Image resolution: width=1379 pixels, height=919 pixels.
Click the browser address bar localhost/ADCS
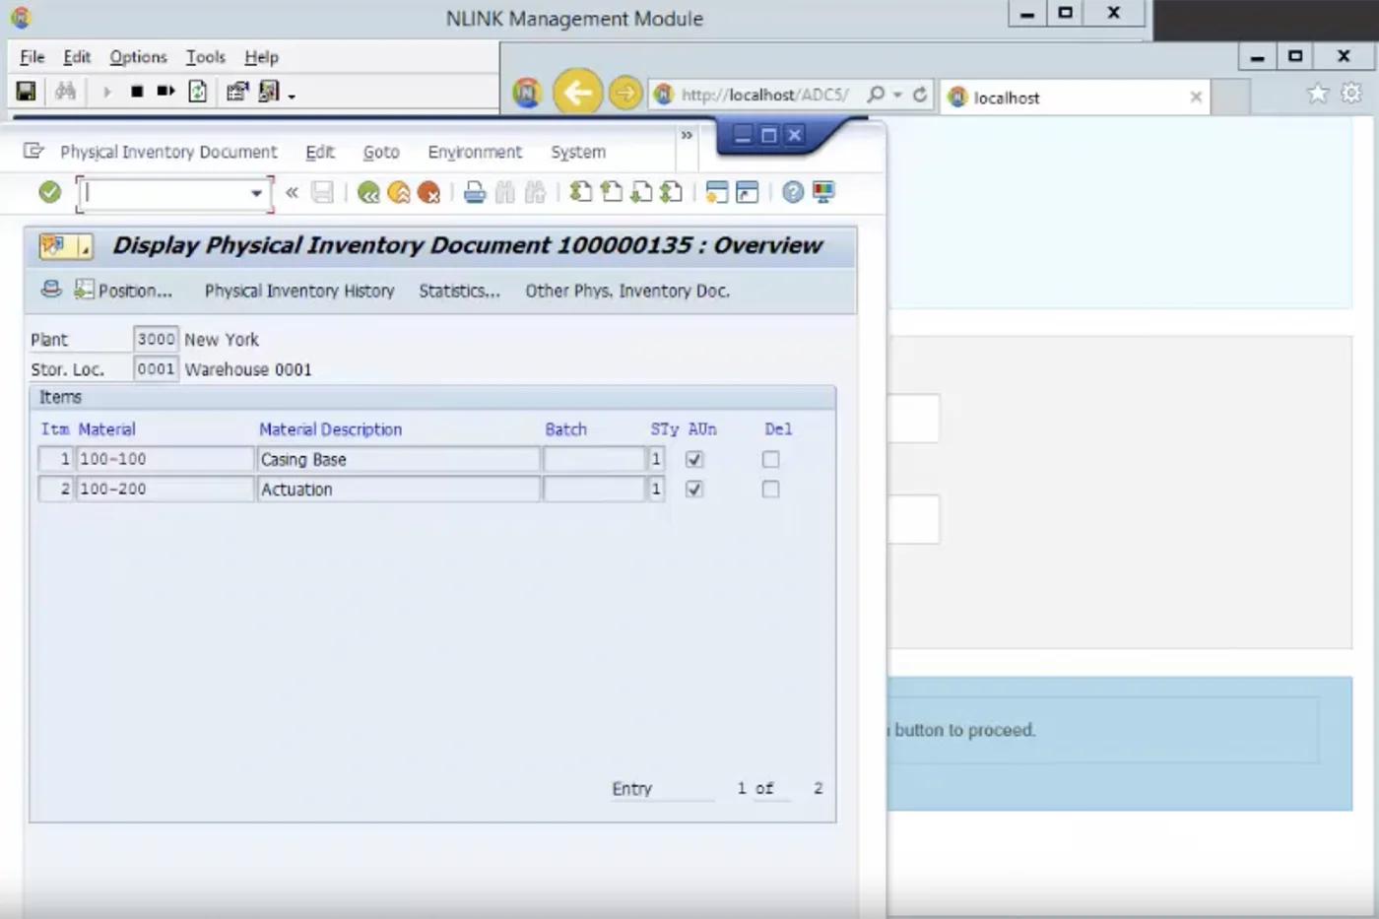pyautogui.click(x=763, y=95)
